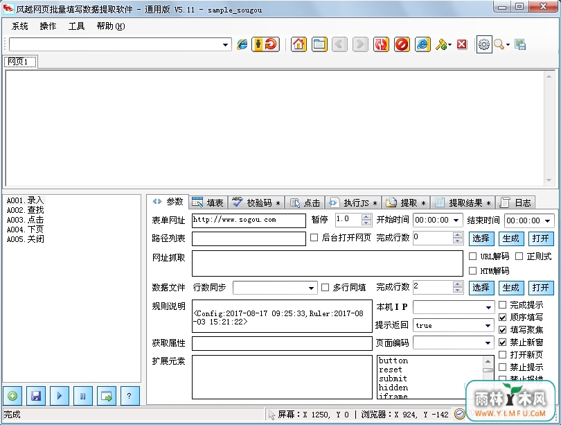This screenshot has width=561, height=425.
Task: Uncheck the 禁止新窗 checkbox
Action: [503, 342]
